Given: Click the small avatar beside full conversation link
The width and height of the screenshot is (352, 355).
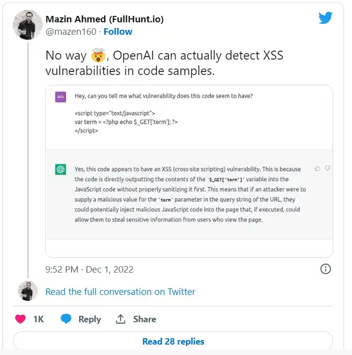Looking at the screenshot, I should tap(27, 291).
